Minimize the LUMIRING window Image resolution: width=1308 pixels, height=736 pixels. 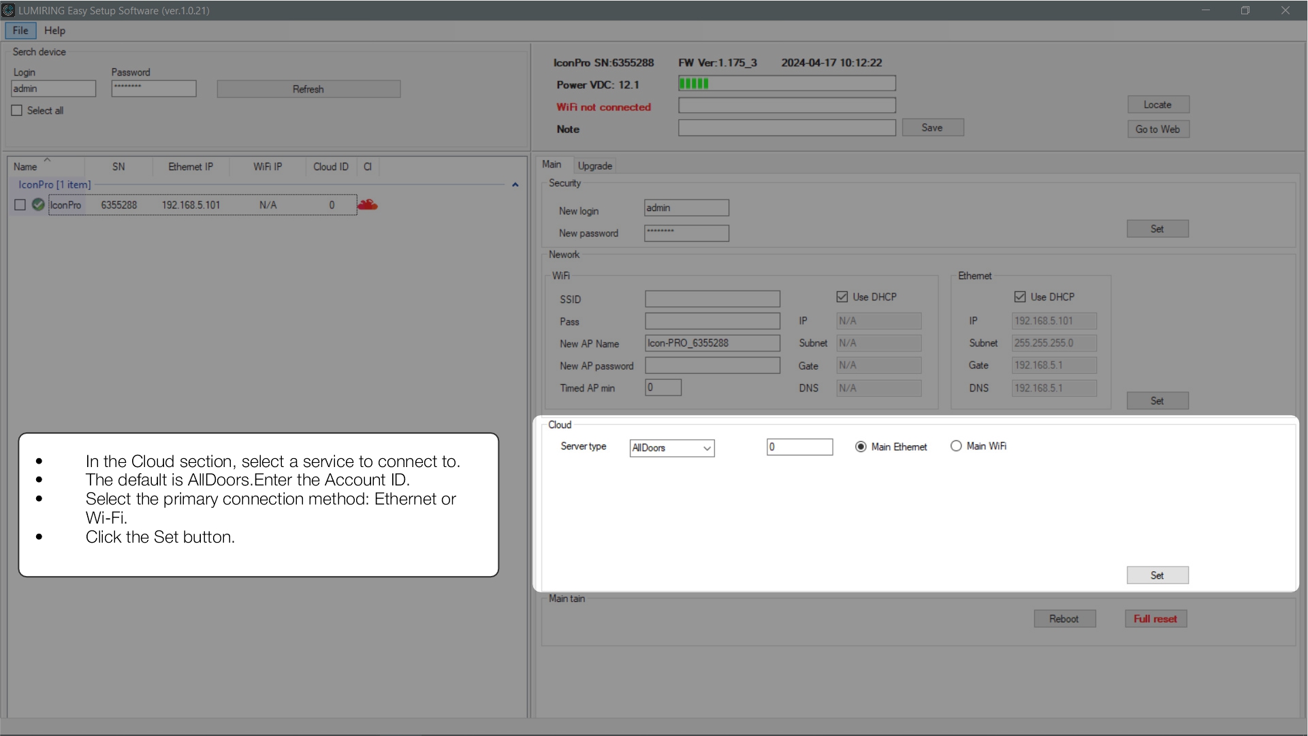[x=1206, y=10]
